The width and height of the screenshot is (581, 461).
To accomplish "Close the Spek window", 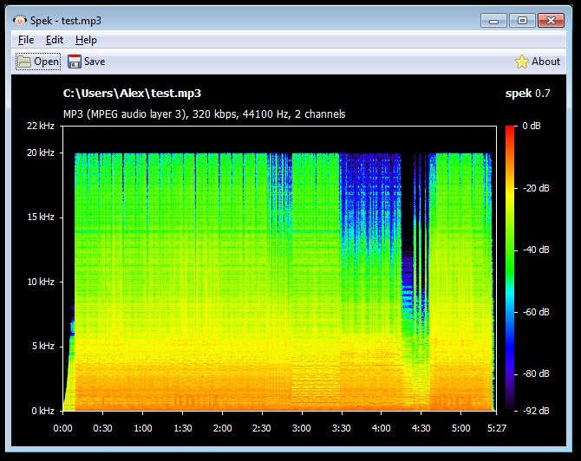I will click(x=552, y=19).
